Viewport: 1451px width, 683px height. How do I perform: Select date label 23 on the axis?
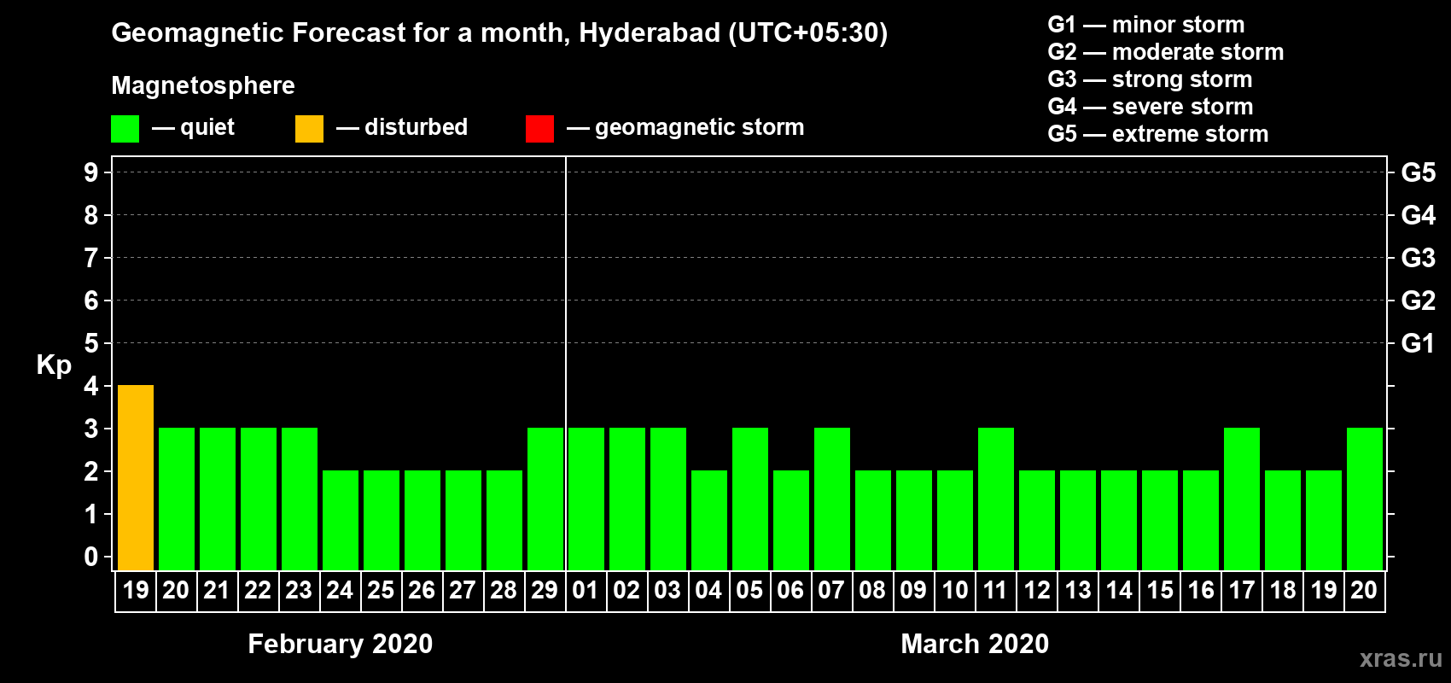point(299,590)
